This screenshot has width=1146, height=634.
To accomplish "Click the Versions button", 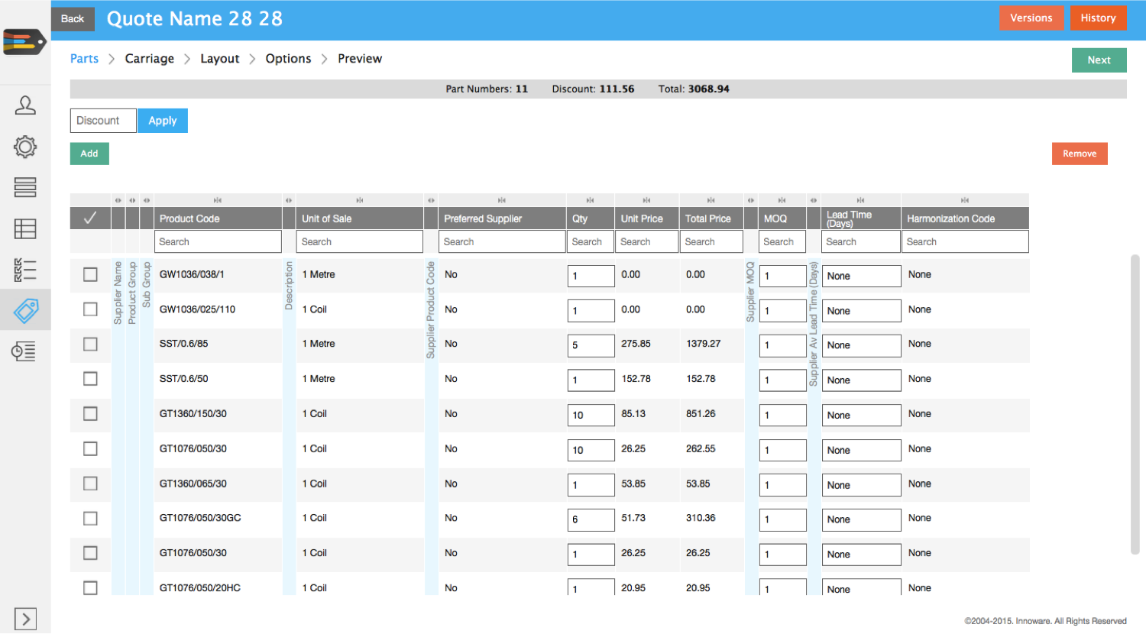I will pyautogui.click(x=1031, y=18).
